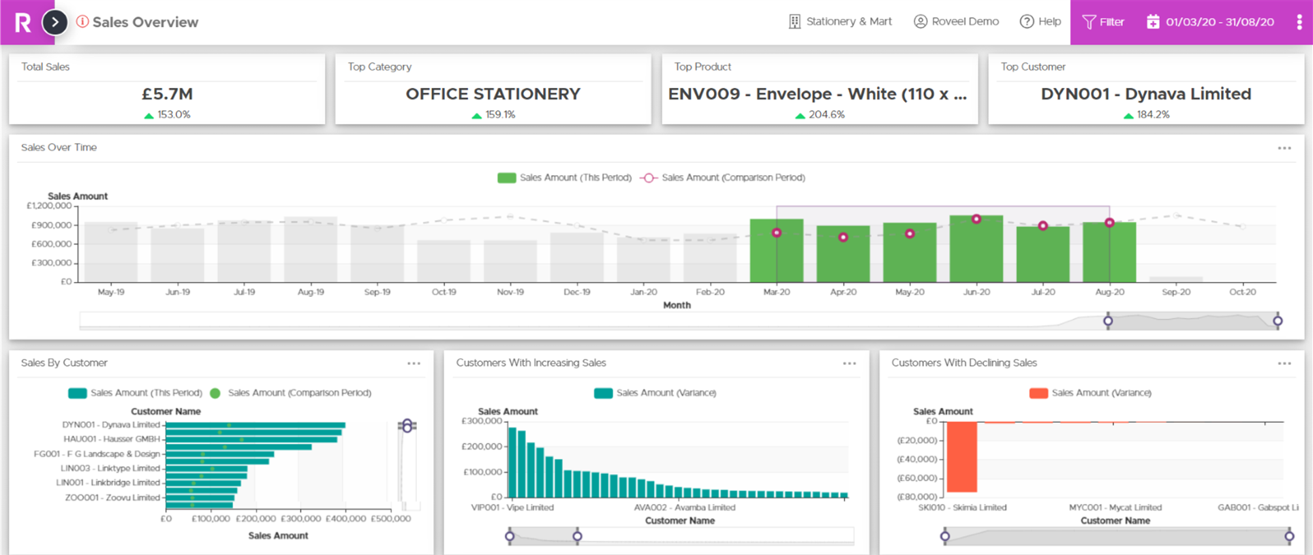Open Customers With Increasing Sales options menu
The width and height of the screenshot is (1313, 555).
tap(849, 364)
